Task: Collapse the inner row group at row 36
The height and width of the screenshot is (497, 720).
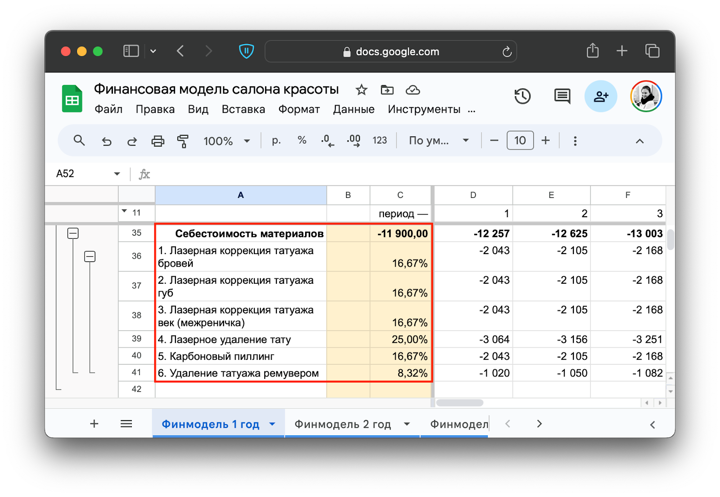Action: (90, 256)
